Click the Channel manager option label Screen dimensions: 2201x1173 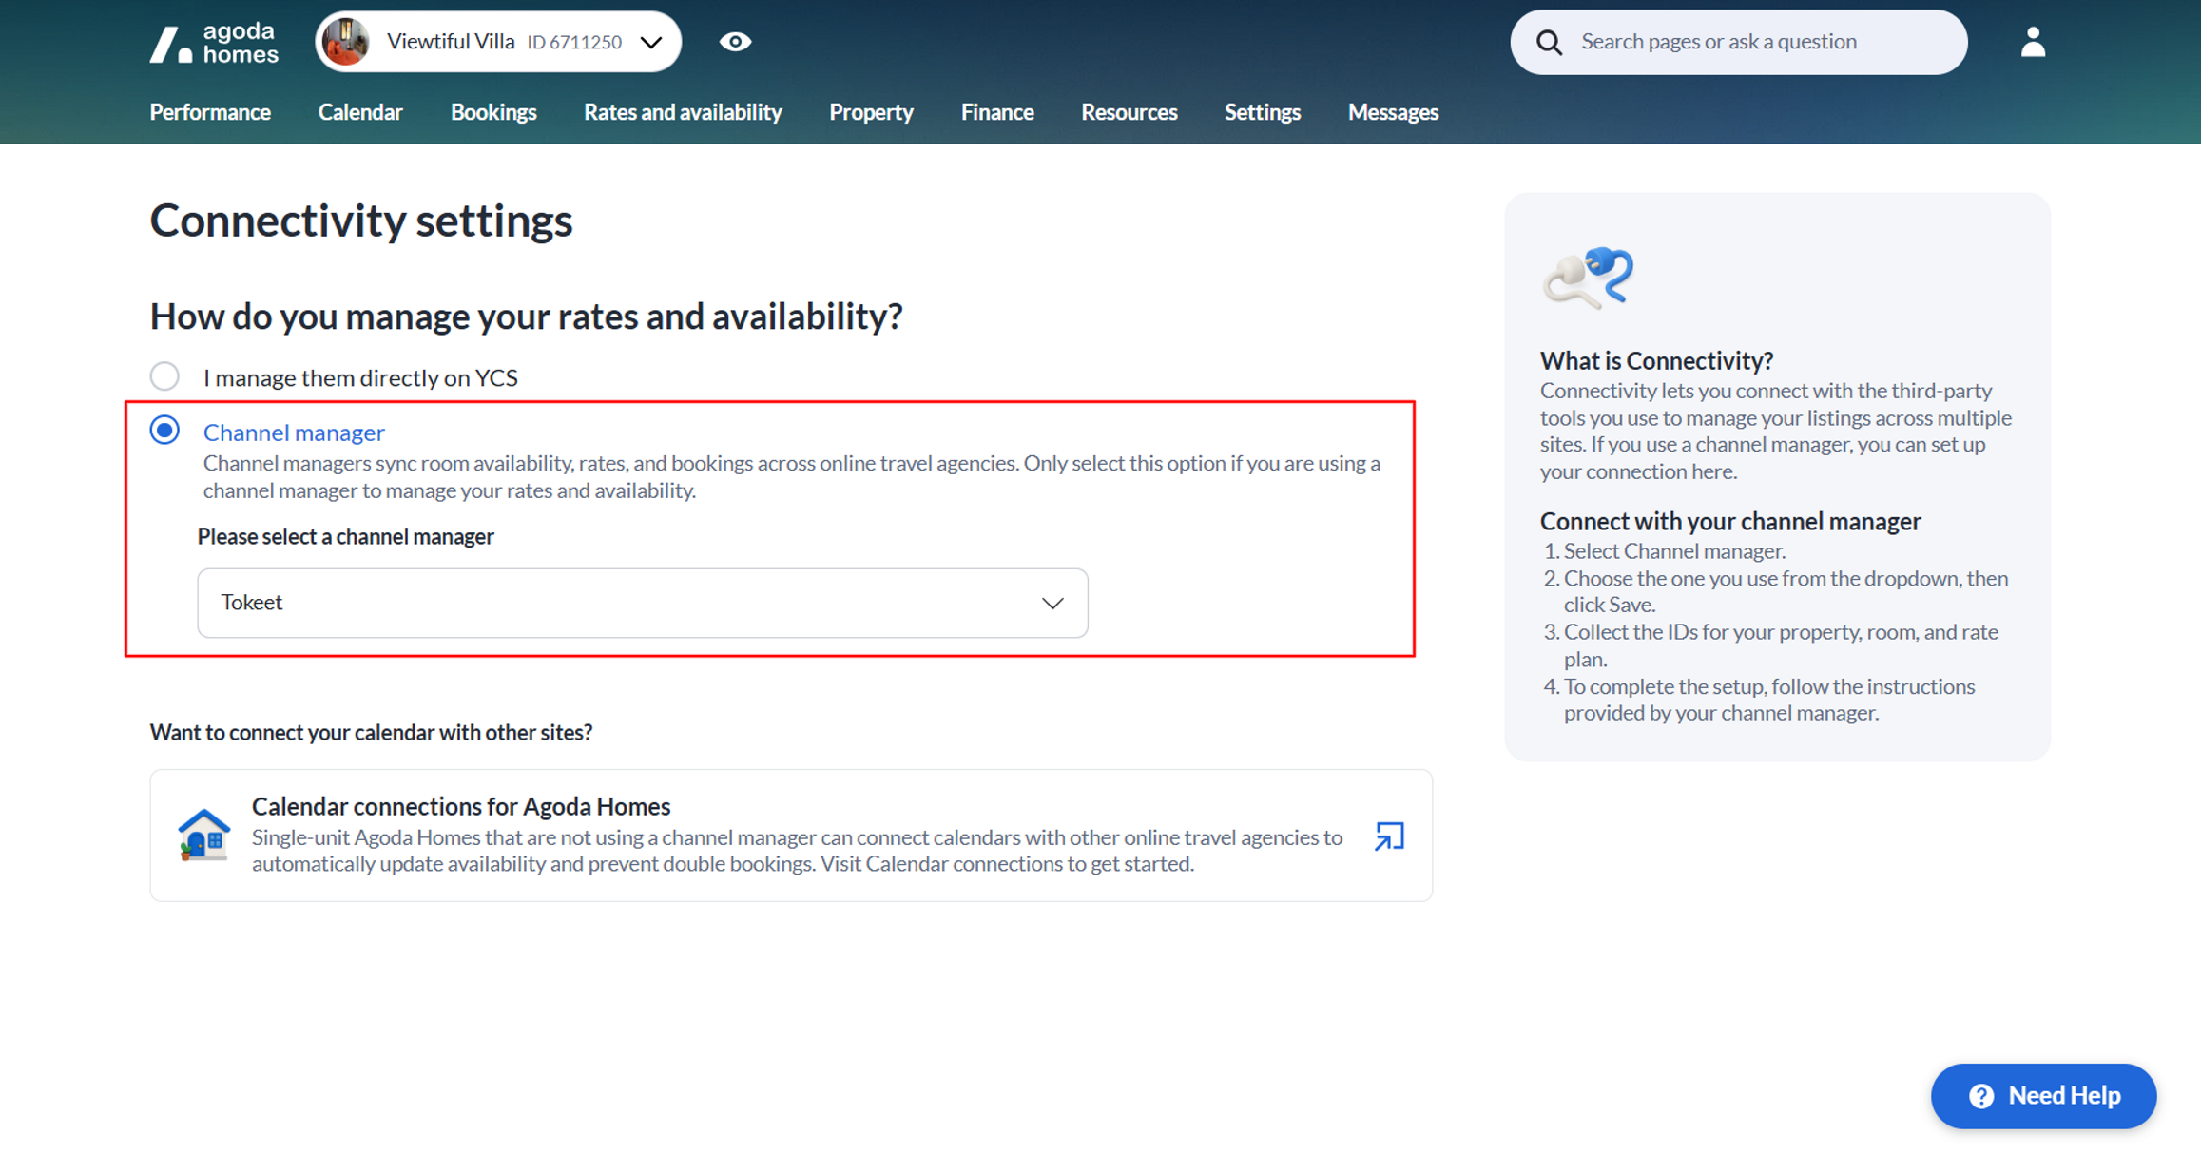tap(294, 433)
